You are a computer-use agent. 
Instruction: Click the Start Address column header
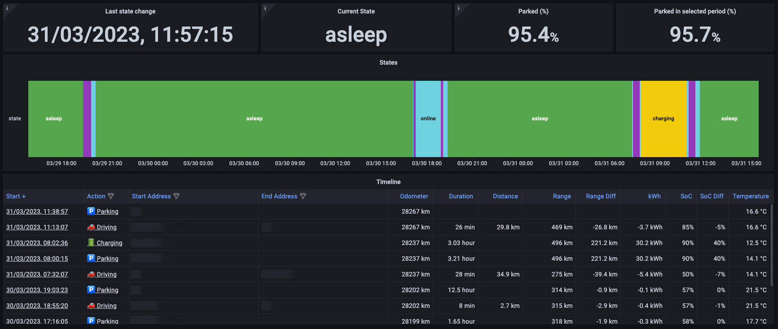point(151,196)
